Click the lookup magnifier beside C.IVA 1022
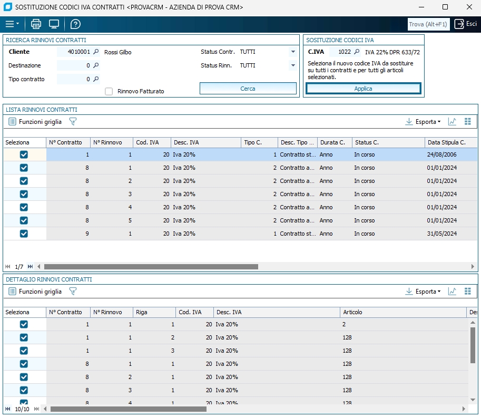Viewport: 481px width, 417px height. coord(357,52)
